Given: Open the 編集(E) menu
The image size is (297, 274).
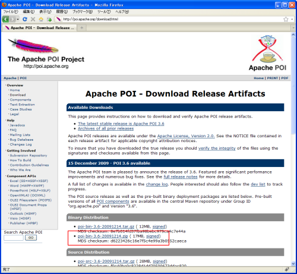Looking at the screenshot, I should tap(29, 12).
